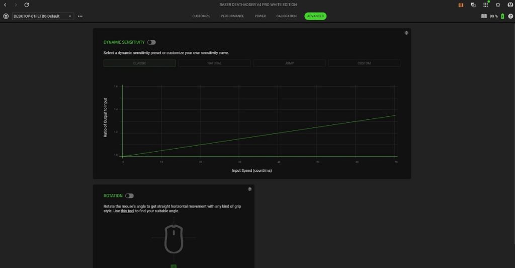Enable the Dynamic Sensitivity toggle
Viewport: 515px width, 268px height.
click(151, 42)
